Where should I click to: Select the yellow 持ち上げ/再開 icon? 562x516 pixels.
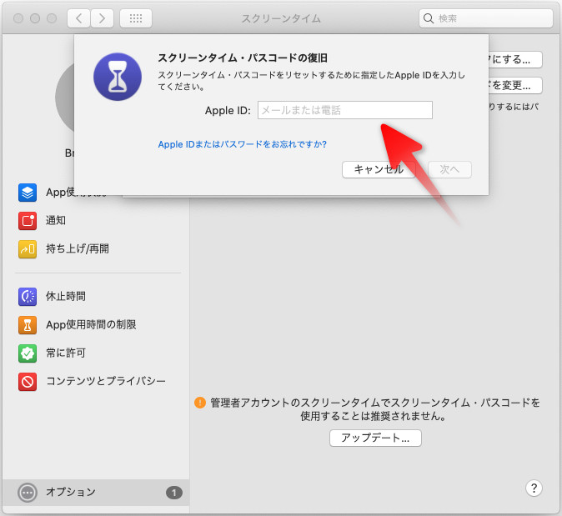point(28,249)
